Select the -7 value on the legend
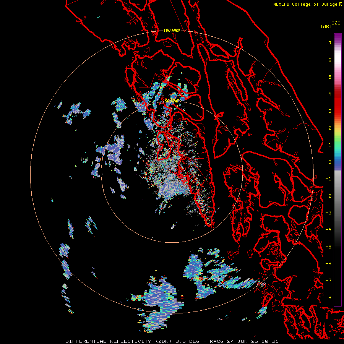 point(328,281)
